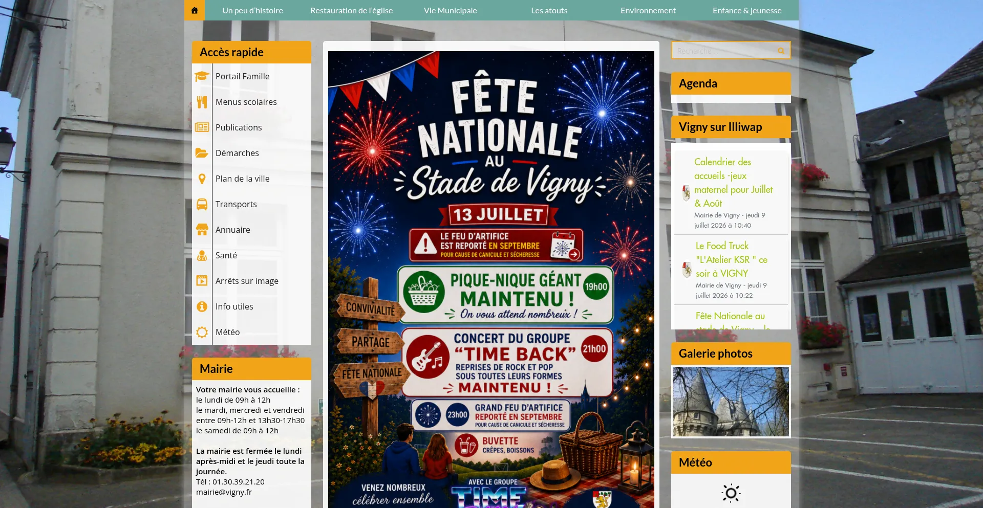Click the Démarches folder icon
This screenshot has width=983, height=508.
pos(202,153)
